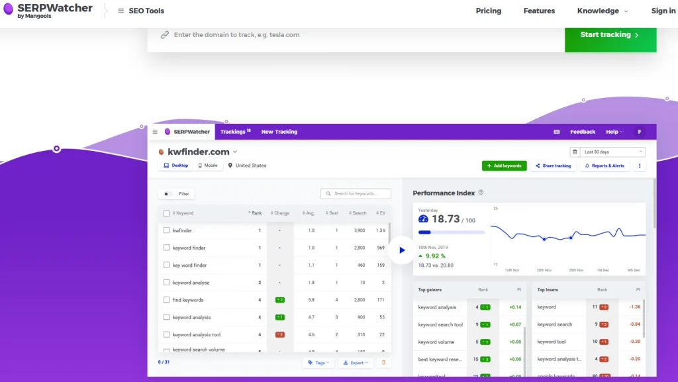Viewport: 678px width, 382px height.
Task: Click the messages icon next to Feedback
Action: click(x=556, y=132)
